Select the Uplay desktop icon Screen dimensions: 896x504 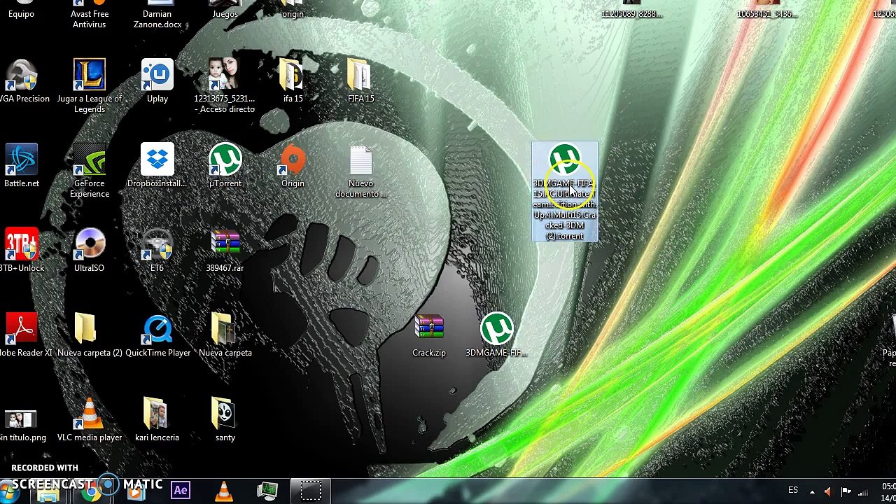[x=157, y=81]
